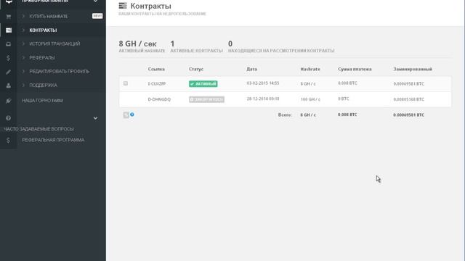The height and width of the screenshot is (261, 465).
Task: Click the referrals dollar sidebar icon
Action: pyautogui.click(x=8, y=58)
